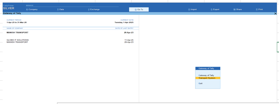Viewport: 279px width, 104px height.
Task: Close the Gateway of Tally screen
Action: tap(276, 14)
